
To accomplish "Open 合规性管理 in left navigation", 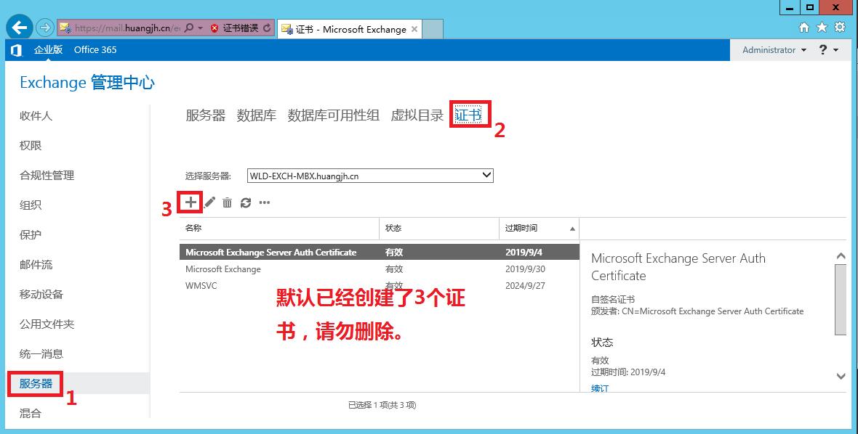I will (x=47, y=175).
